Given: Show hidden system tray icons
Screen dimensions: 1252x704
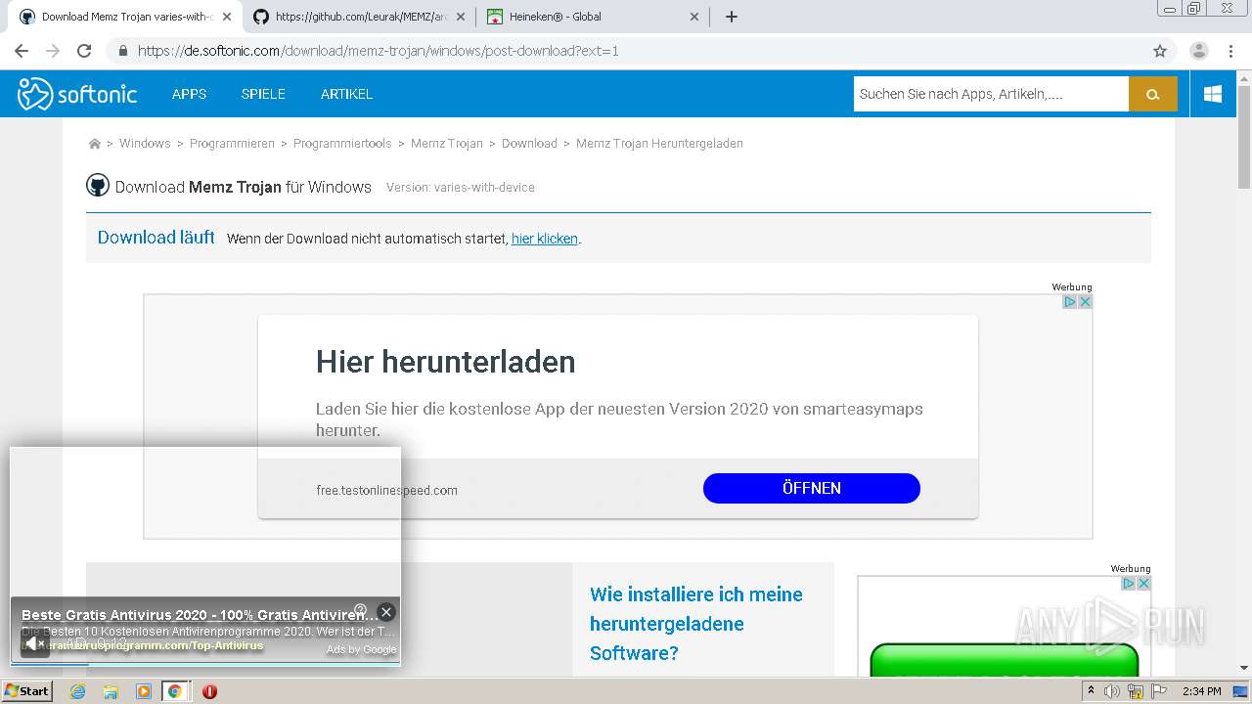Looking at the screenshot, I should coord(1091,691).
